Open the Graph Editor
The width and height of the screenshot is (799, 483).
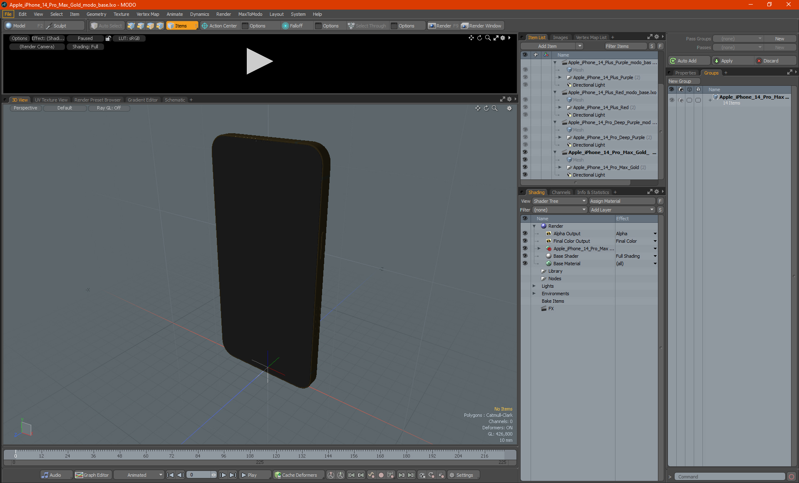(x=92, y=475)
